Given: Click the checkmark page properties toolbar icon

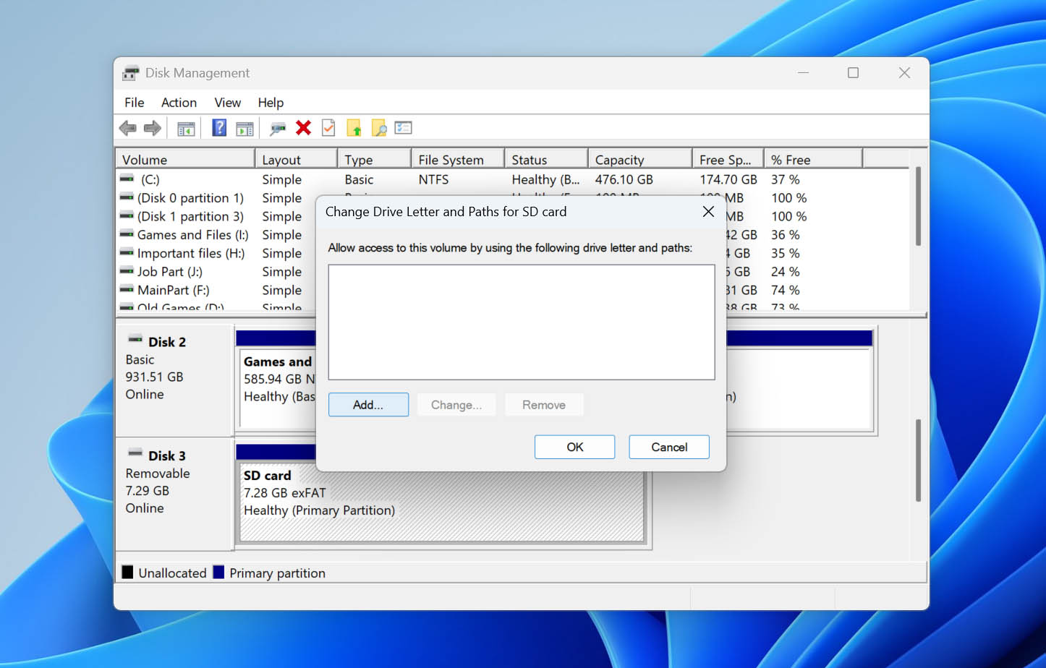Looking at the screenshot, I should coord(328,128).
